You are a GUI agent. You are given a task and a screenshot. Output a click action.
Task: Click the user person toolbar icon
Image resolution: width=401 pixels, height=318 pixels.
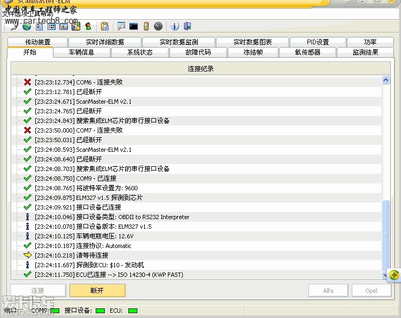[x=88, y=26]
